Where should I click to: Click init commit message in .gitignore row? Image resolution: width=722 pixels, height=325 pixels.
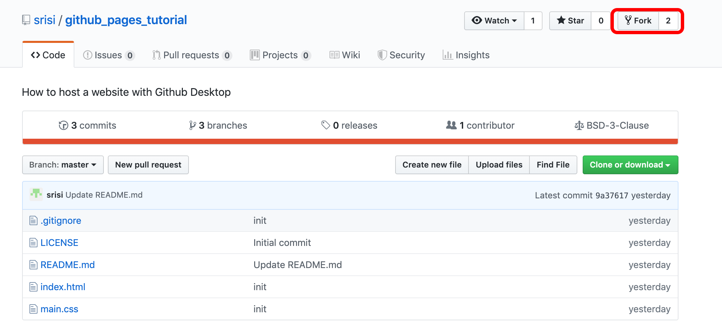coord(260,220)
